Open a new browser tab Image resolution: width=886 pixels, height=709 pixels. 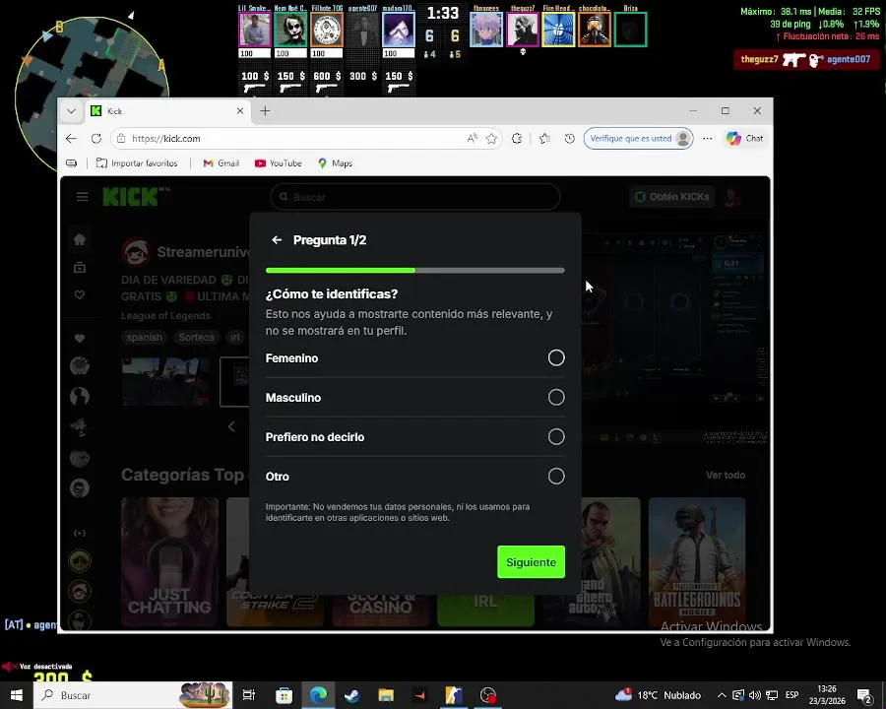pyautogui.click(x=265, y=111)
